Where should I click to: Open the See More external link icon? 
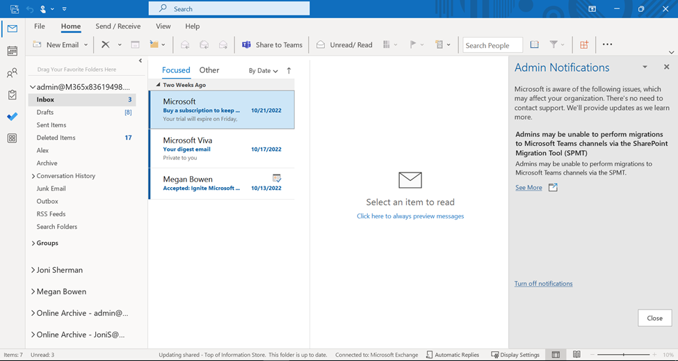553,187
